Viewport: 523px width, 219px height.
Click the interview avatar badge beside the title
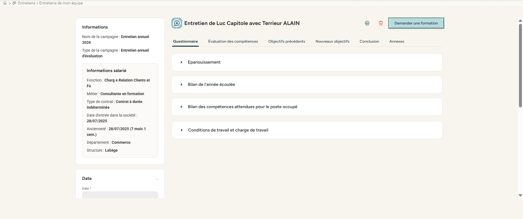(177, 23)
